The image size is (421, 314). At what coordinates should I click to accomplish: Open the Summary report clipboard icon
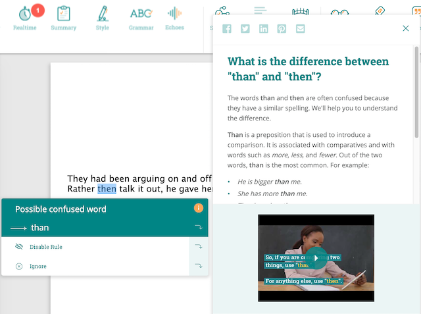pyautogui.click(x=64, y=13)
